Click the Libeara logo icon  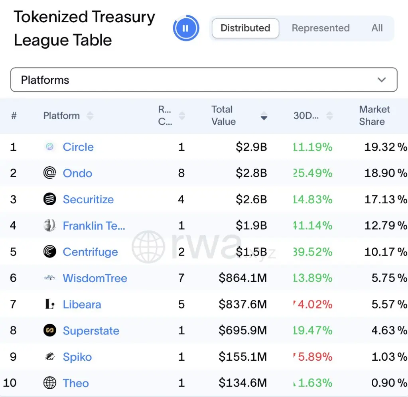(x=50, y=305)
